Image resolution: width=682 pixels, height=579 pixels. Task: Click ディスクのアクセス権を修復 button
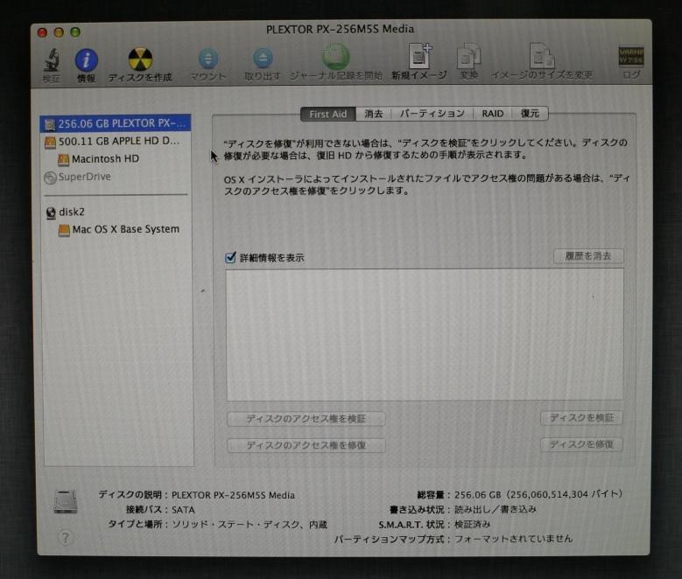[x=306, y=445]
